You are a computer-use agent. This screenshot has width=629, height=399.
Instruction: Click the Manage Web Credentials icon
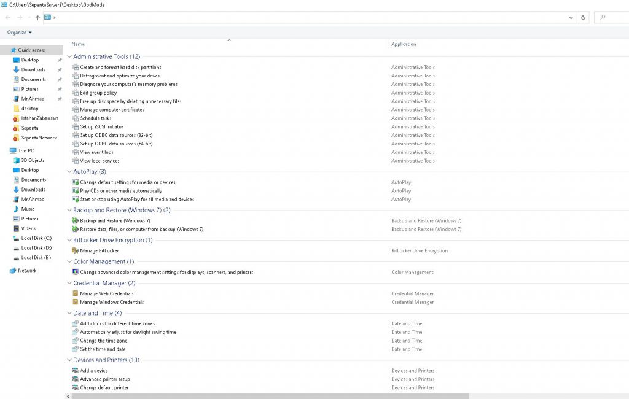coord(76,293)
